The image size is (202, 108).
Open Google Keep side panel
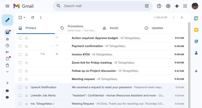tap(196, 30)
